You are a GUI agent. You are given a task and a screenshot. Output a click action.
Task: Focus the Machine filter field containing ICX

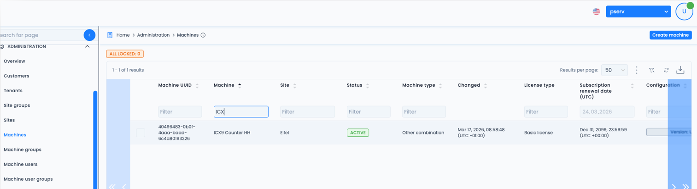[x=241, y=111]
